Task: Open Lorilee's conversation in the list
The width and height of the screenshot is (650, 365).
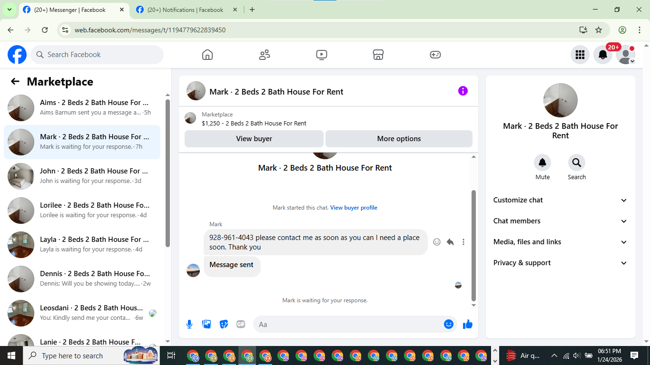Action: (x=82, y=211)
